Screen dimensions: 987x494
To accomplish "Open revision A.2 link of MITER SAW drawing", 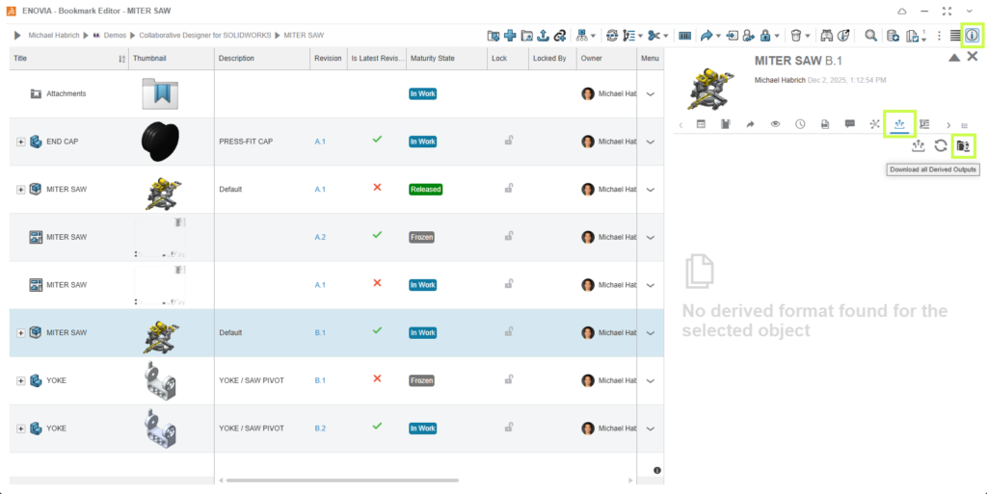I will pos(320,238).
